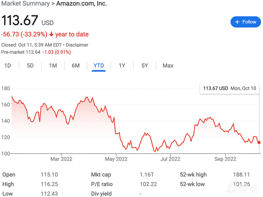Click the plus icon on Follow
The height and width of the screenshot is (197, 263).
click(237, 22)
